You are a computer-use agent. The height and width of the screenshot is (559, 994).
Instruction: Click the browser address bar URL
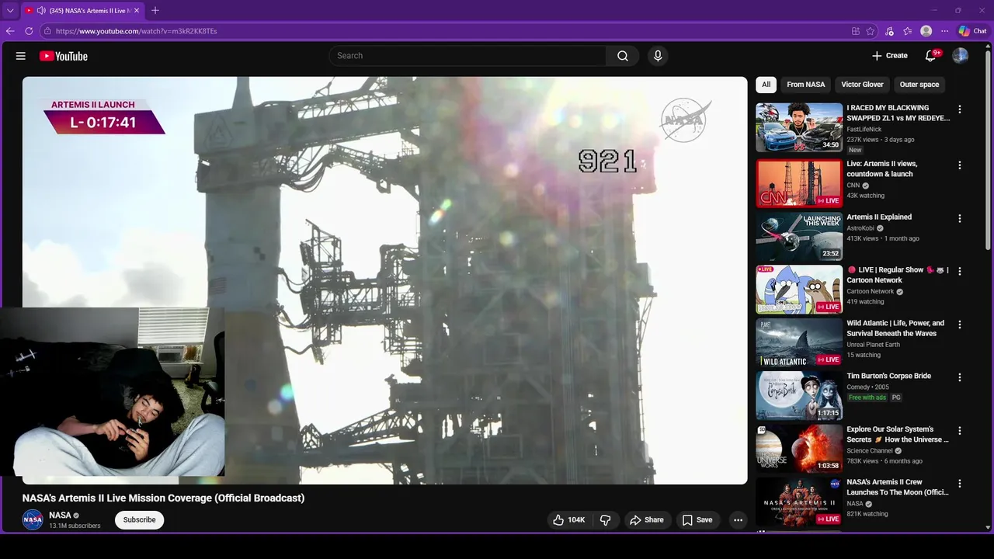click(137, 31)
